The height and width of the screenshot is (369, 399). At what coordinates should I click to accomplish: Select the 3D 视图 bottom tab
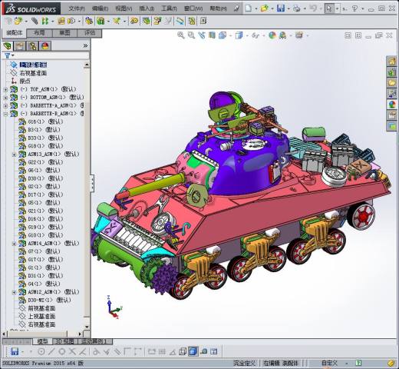coord(65,341)
